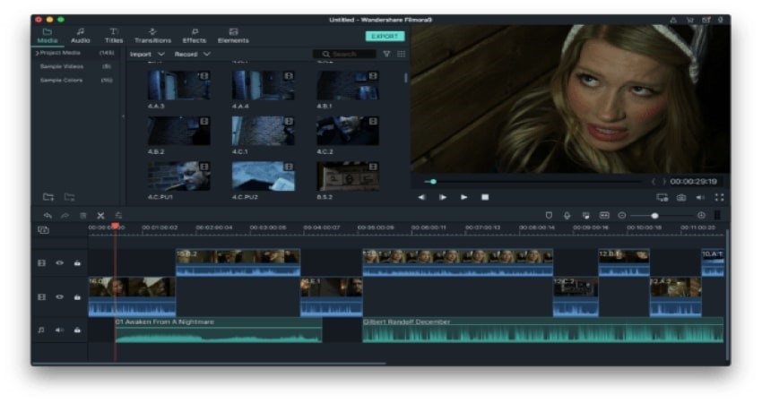Click the media library scrollbar

(406, 78)
